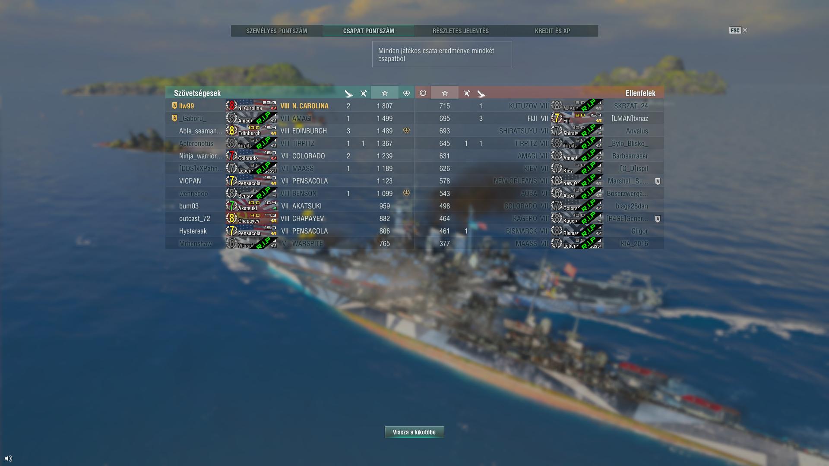Click the N. Carolina ship thumbnail
The image size is (829, 466).
(252, 106)
